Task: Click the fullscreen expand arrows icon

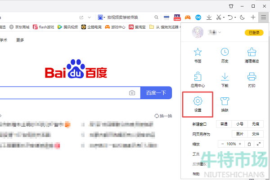Action: click(259, 144)
